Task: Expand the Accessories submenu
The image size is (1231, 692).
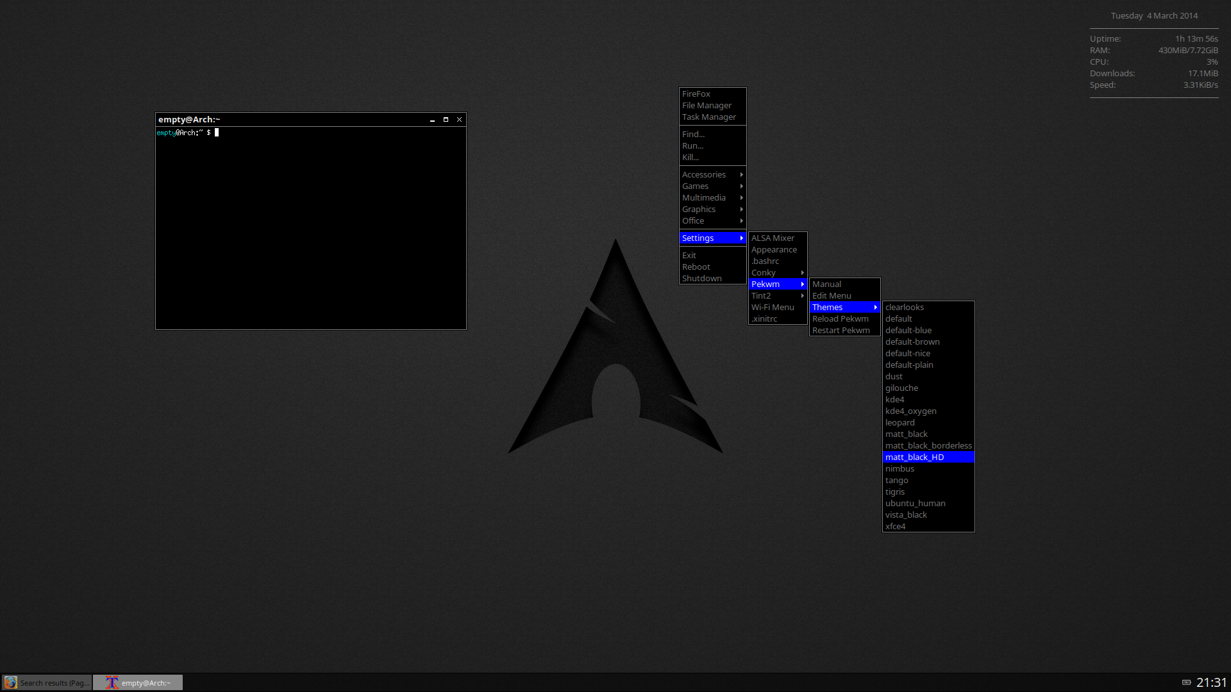Action: click(x=712, y=174)
